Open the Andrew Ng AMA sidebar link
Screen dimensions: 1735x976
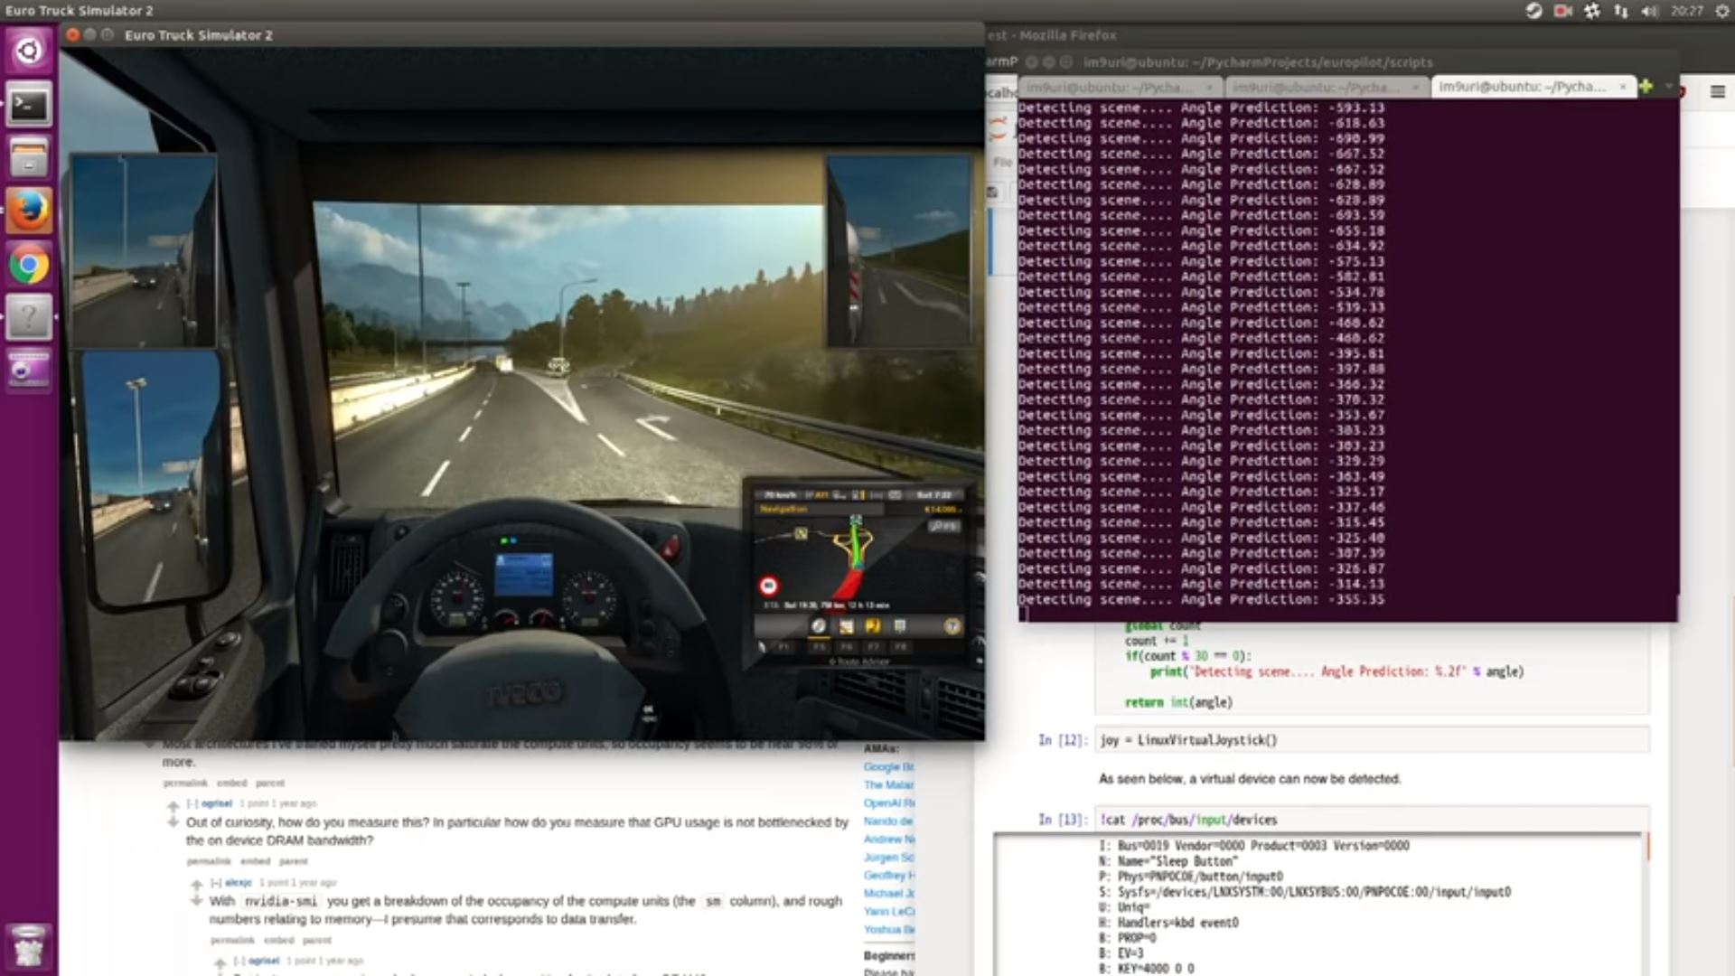[x=888, y=839]
